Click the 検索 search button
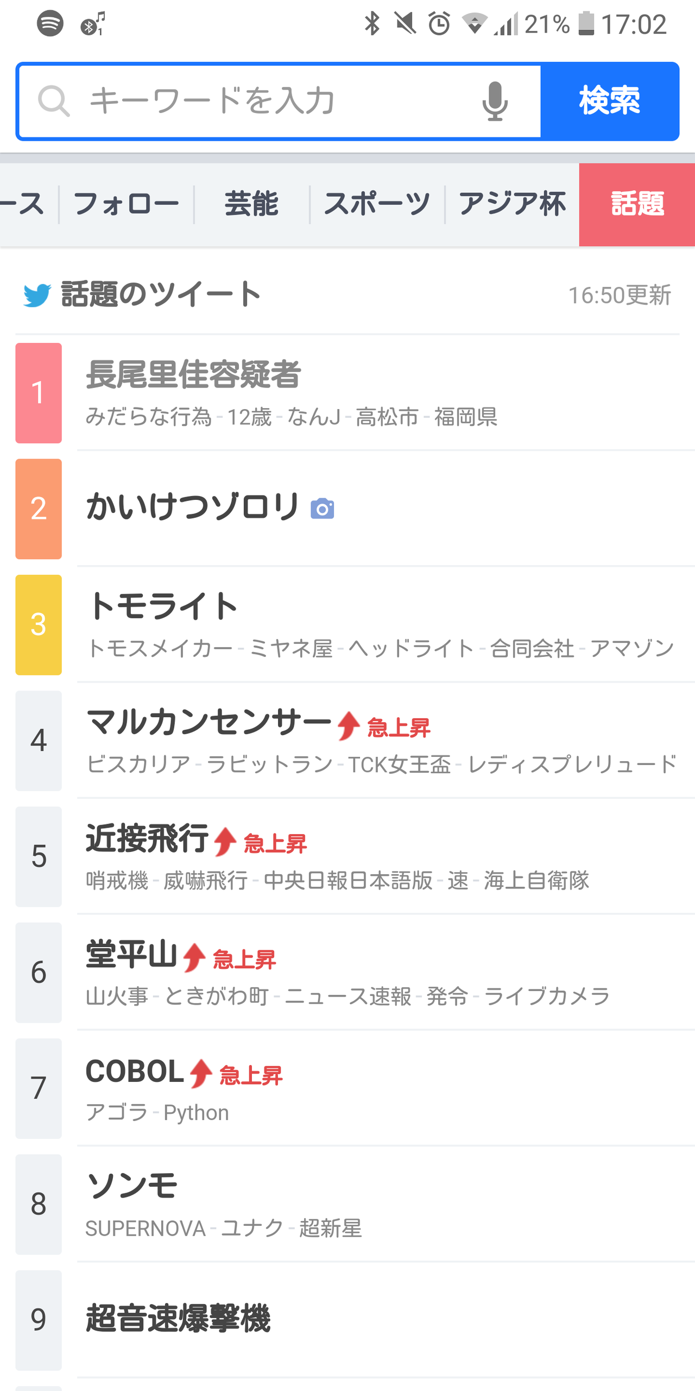The image size is (695, 1391). 610,102
